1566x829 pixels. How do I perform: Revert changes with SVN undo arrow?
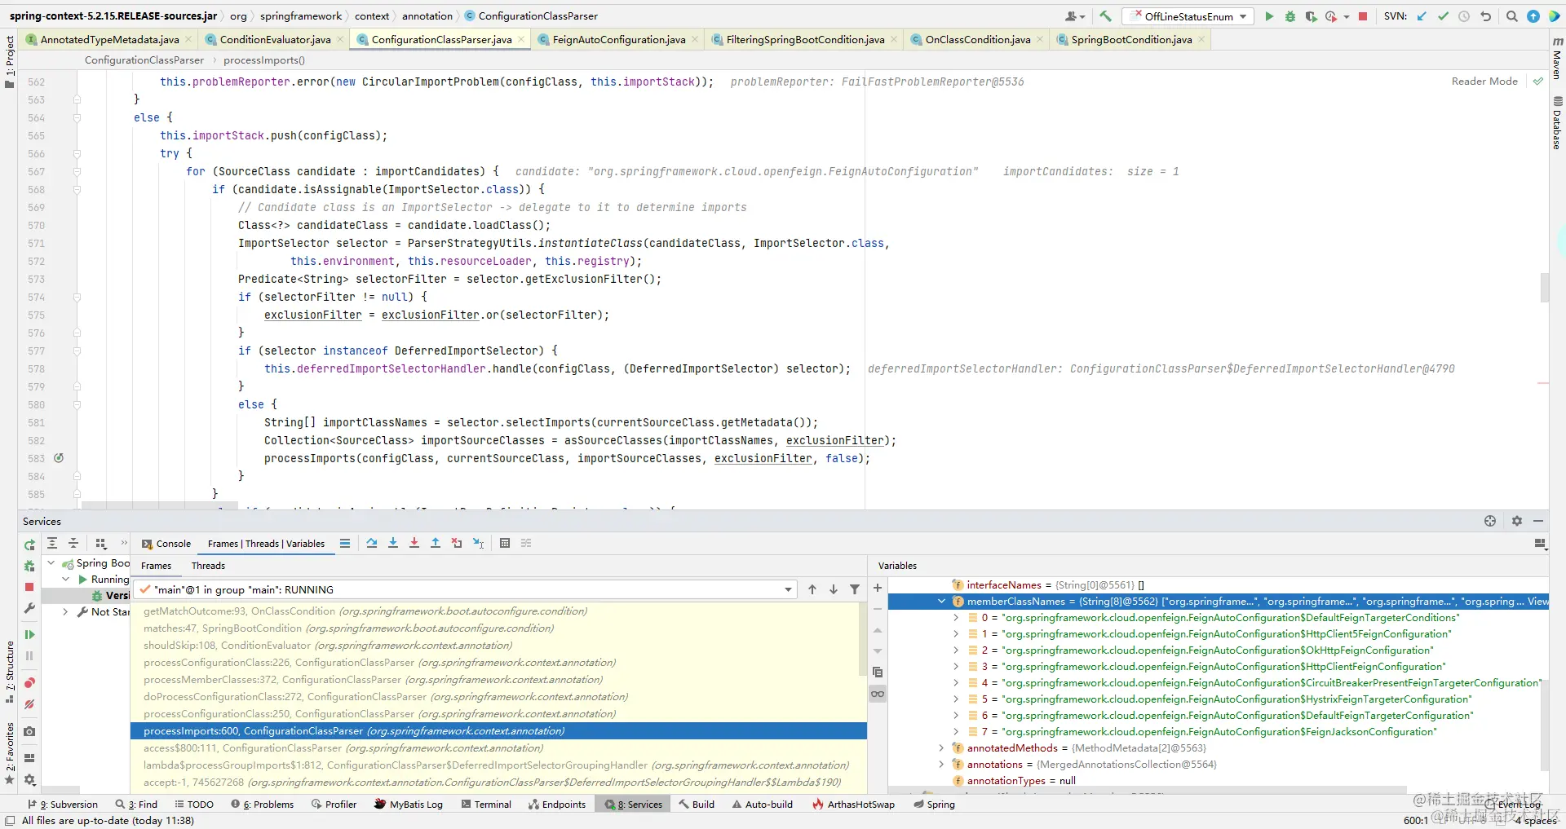1485,16
